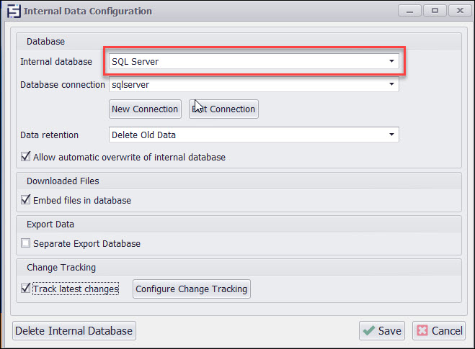Expand the Internal database dropdown arrow
This screenshot has width=475, height=349.
point(391,62)
